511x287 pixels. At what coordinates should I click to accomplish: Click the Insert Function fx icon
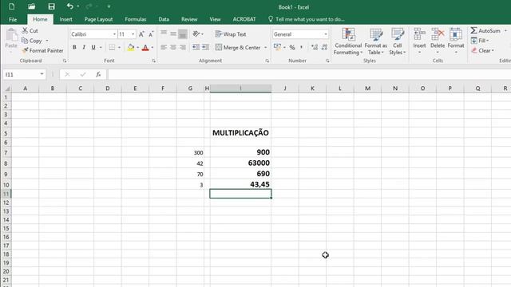(98, 74)
